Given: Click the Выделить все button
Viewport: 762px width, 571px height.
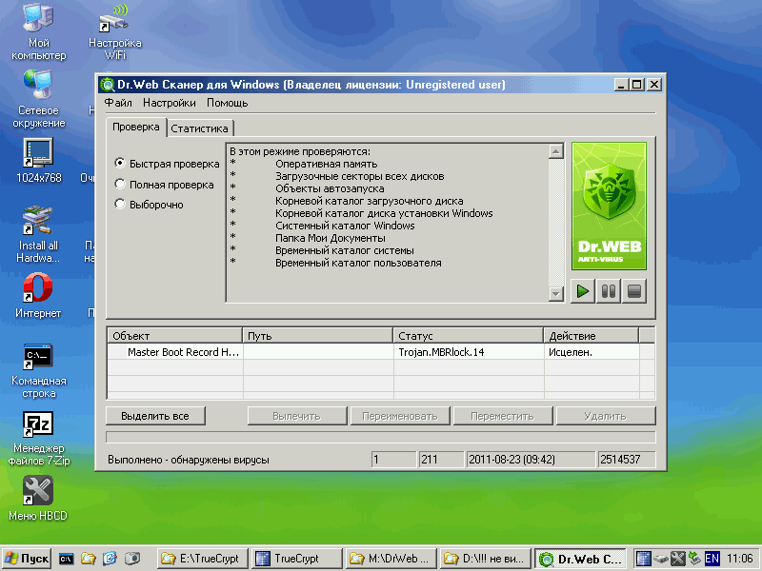Looking at the screenshot, I should [155, 416].
